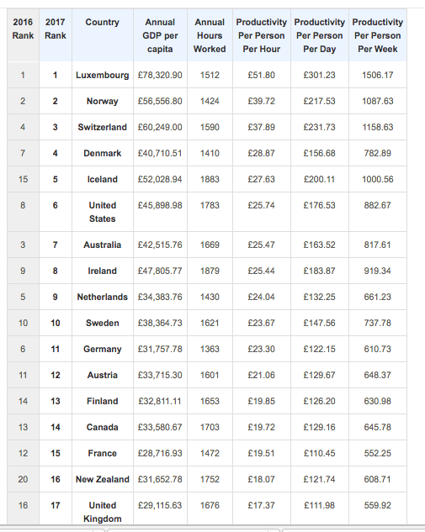Select the Country column header
Viewport: 425px width, 532px height.
(103, 35)
